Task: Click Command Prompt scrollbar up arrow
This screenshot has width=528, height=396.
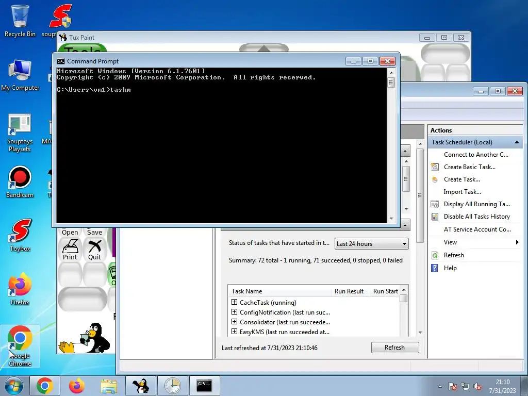Action: [x=391, y=72]
